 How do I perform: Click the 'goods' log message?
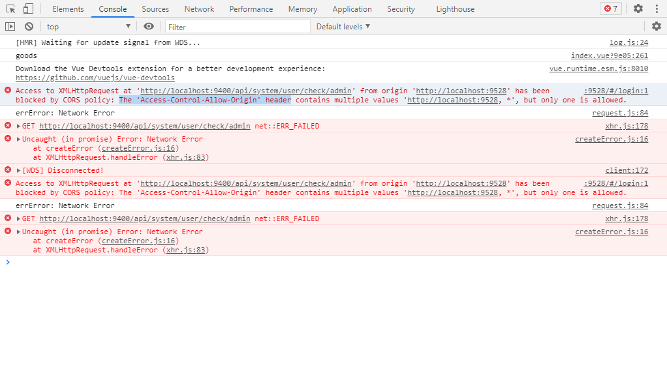click(x=26, y=55)
